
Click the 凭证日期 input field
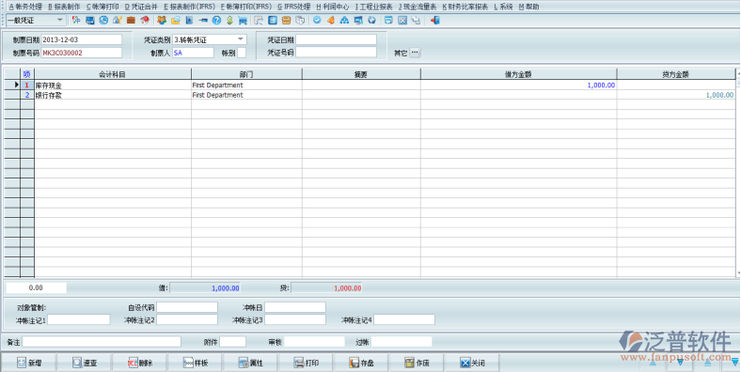pyautogui.click(x=336, y=39)
